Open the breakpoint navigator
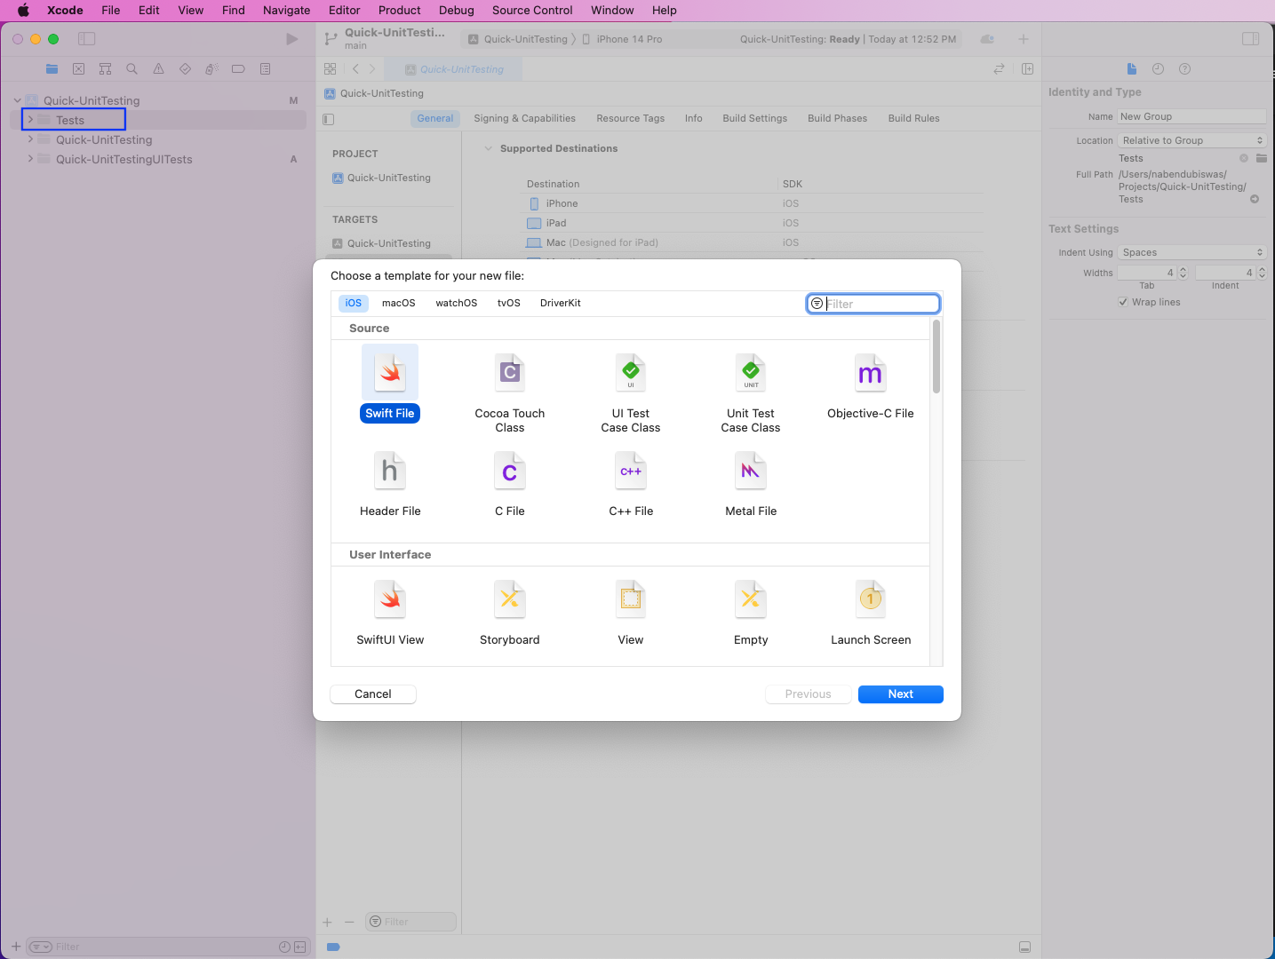The image size is (1275, 959). [x=238, y=68]
